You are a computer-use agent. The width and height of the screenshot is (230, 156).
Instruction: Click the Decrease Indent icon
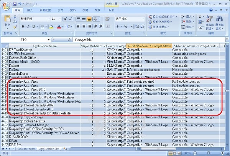[x=95, y=26]
